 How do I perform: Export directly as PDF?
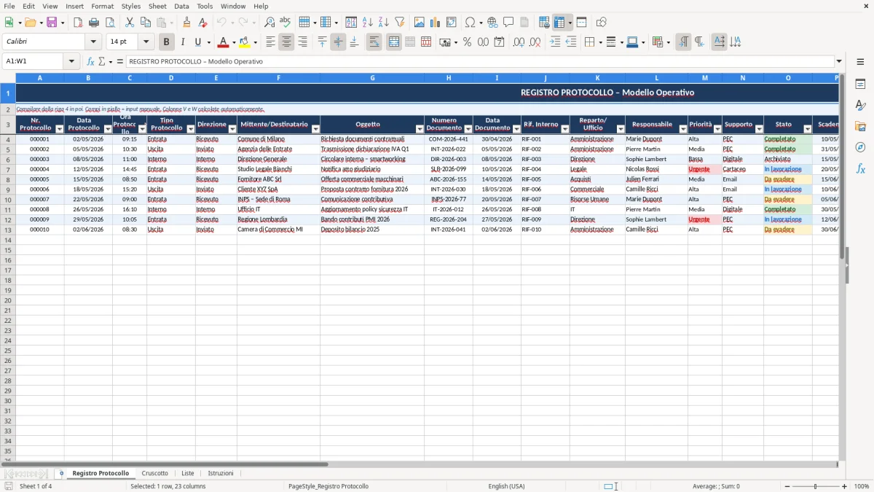(x=78, y=23)
